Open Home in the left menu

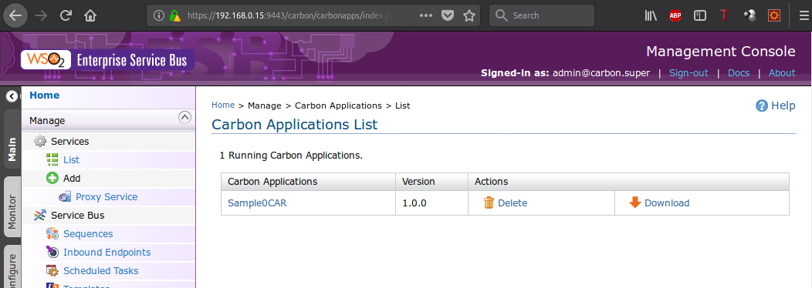45,95
